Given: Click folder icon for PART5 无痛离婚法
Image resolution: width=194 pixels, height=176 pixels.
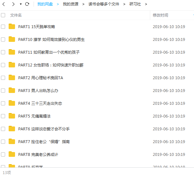Looking at the screenshot, I should pos(12,116).
